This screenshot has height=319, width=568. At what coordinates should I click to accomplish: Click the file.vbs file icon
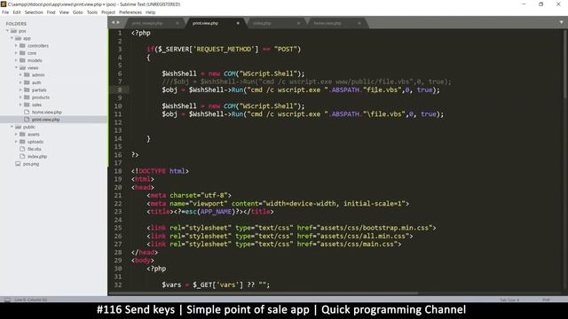22,149
